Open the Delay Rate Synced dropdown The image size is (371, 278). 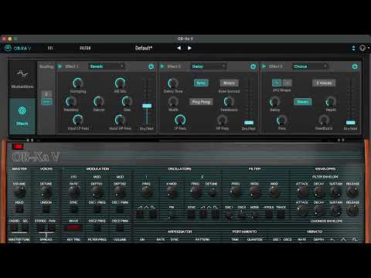tap(229, 83)
